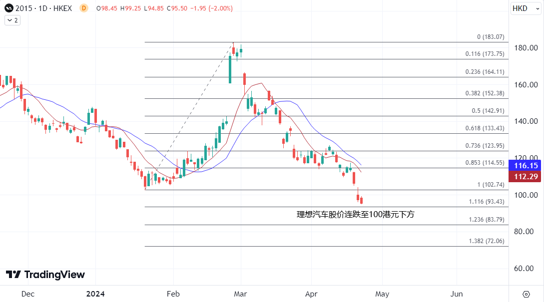544x302 pixels.
Task: Collapse the indicator legend showing 2
Action: coord(12,20)
